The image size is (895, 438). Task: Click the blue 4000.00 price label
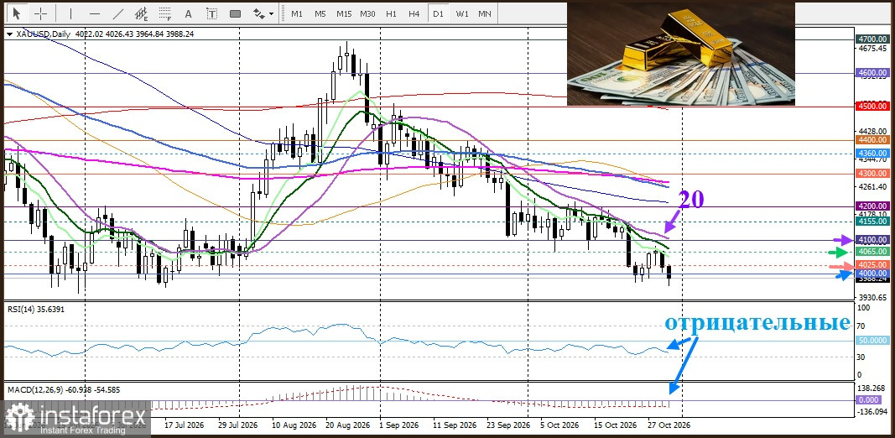point(872,274)
